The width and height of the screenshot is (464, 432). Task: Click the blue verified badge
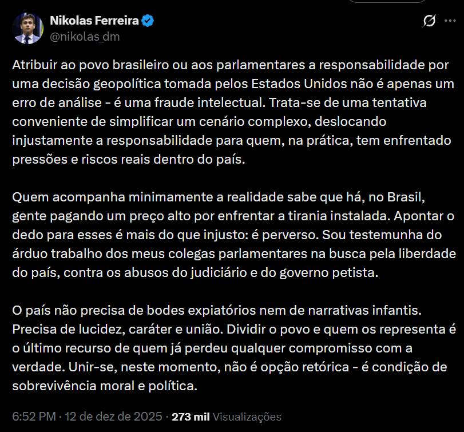pyautogui.click(x=148, y=21)
